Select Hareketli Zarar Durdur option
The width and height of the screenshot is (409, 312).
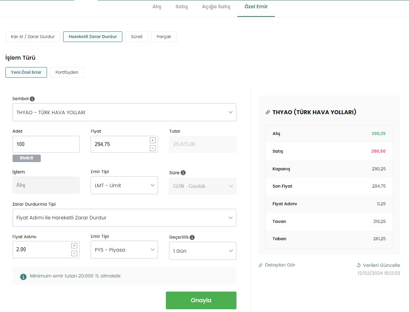click(x=93, y=36)
